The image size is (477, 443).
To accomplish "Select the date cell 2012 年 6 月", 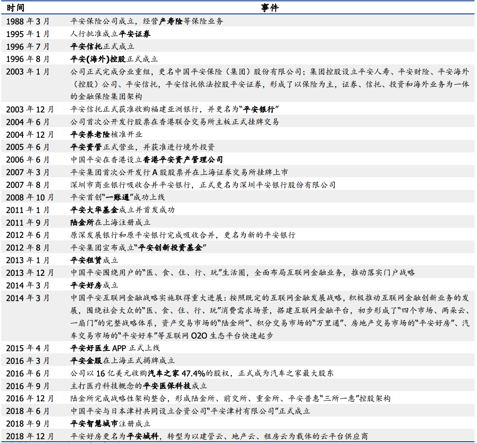I will 28,235.
